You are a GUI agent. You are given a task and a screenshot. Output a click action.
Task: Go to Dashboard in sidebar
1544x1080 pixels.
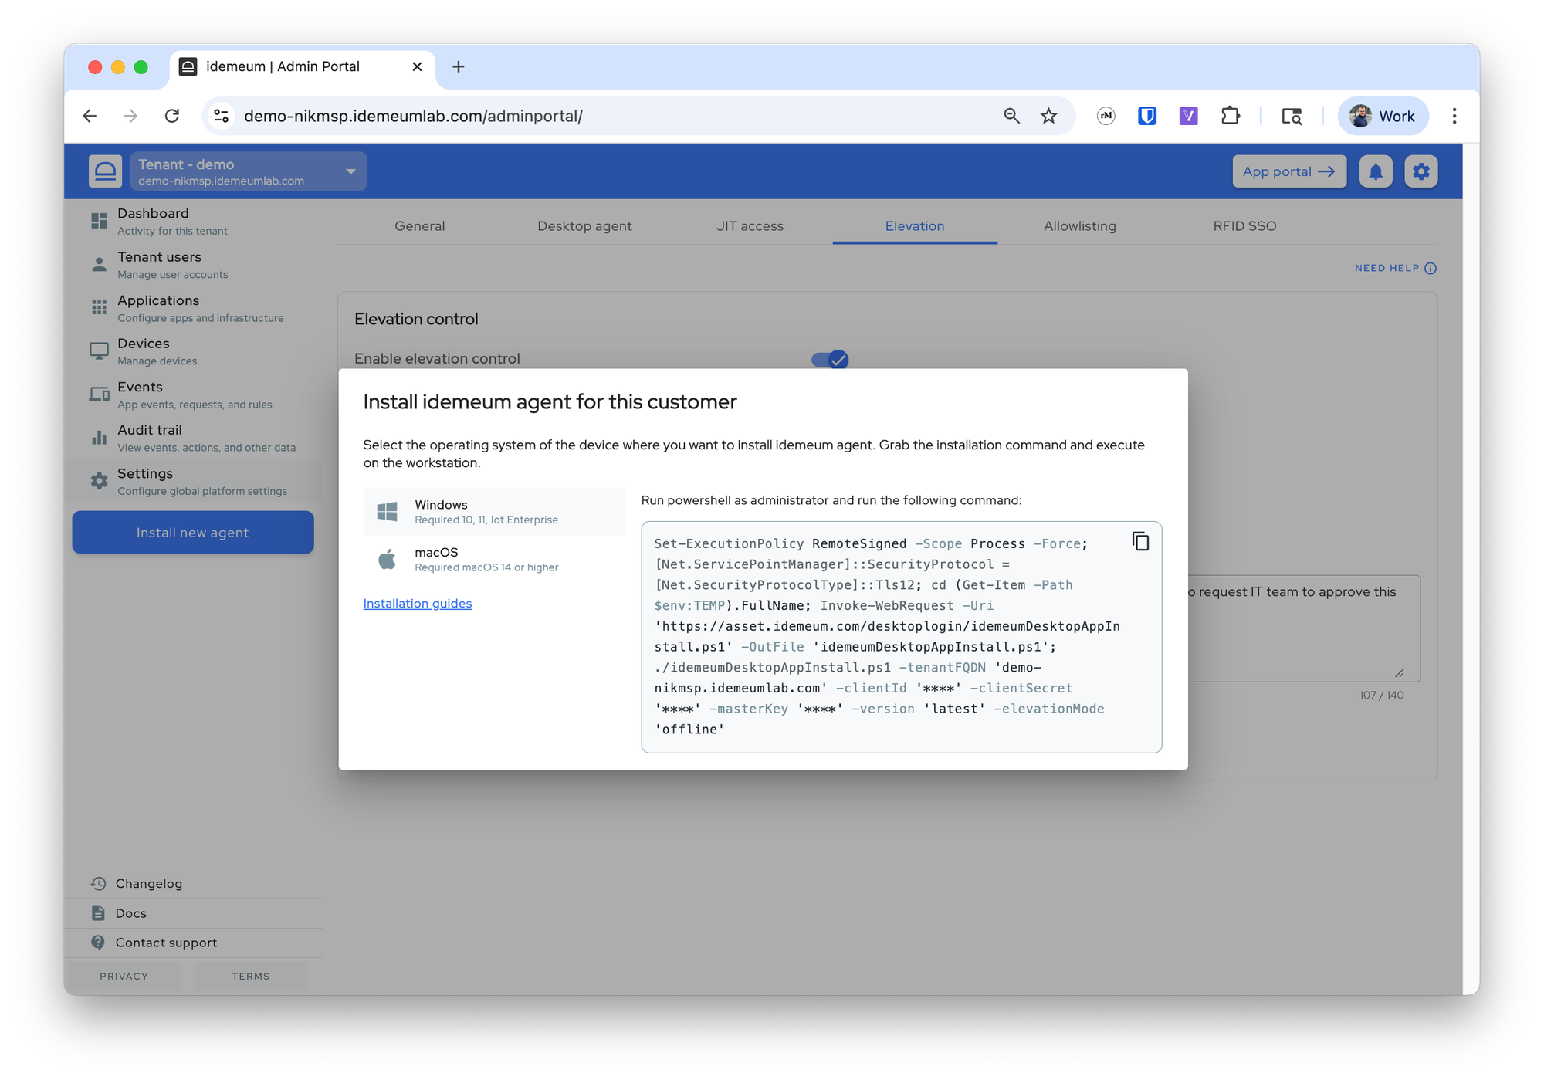pos(193,221)
